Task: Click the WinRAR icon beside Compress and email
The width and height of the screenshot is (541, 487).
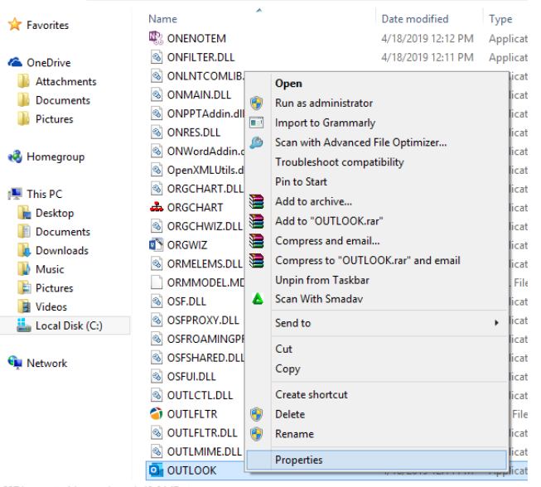Action: pyautogui.click(x=257, y=241)
